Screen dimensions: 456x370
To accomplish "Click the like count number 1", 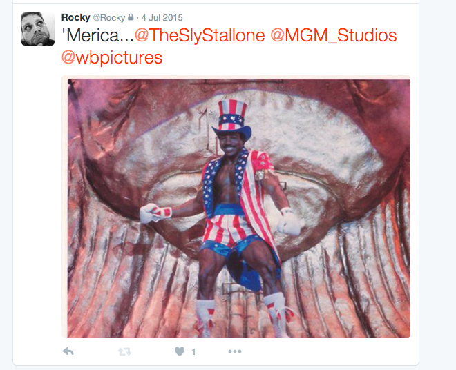I will pyautogui.click(x=193, y=352).
